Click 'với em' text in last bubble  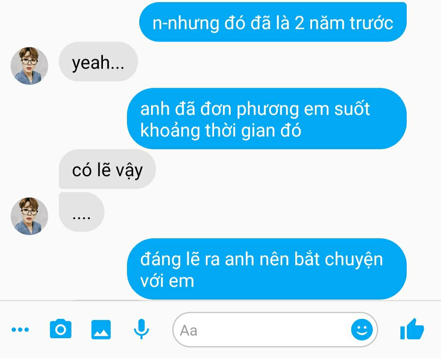pos(167,281)
